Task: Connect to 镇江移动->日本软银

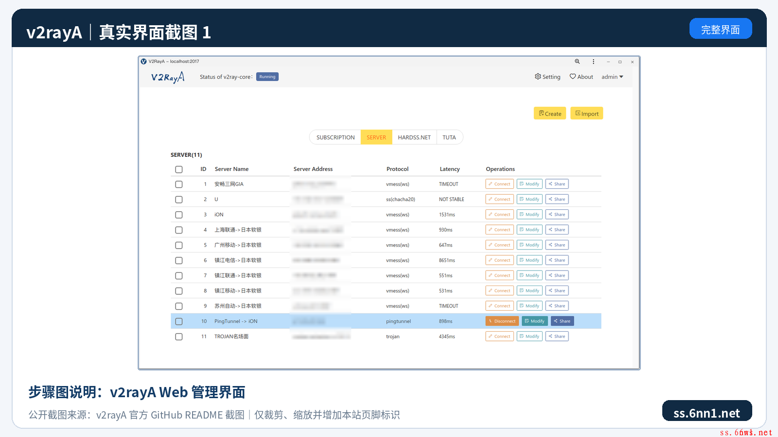Action: [499, 290]
